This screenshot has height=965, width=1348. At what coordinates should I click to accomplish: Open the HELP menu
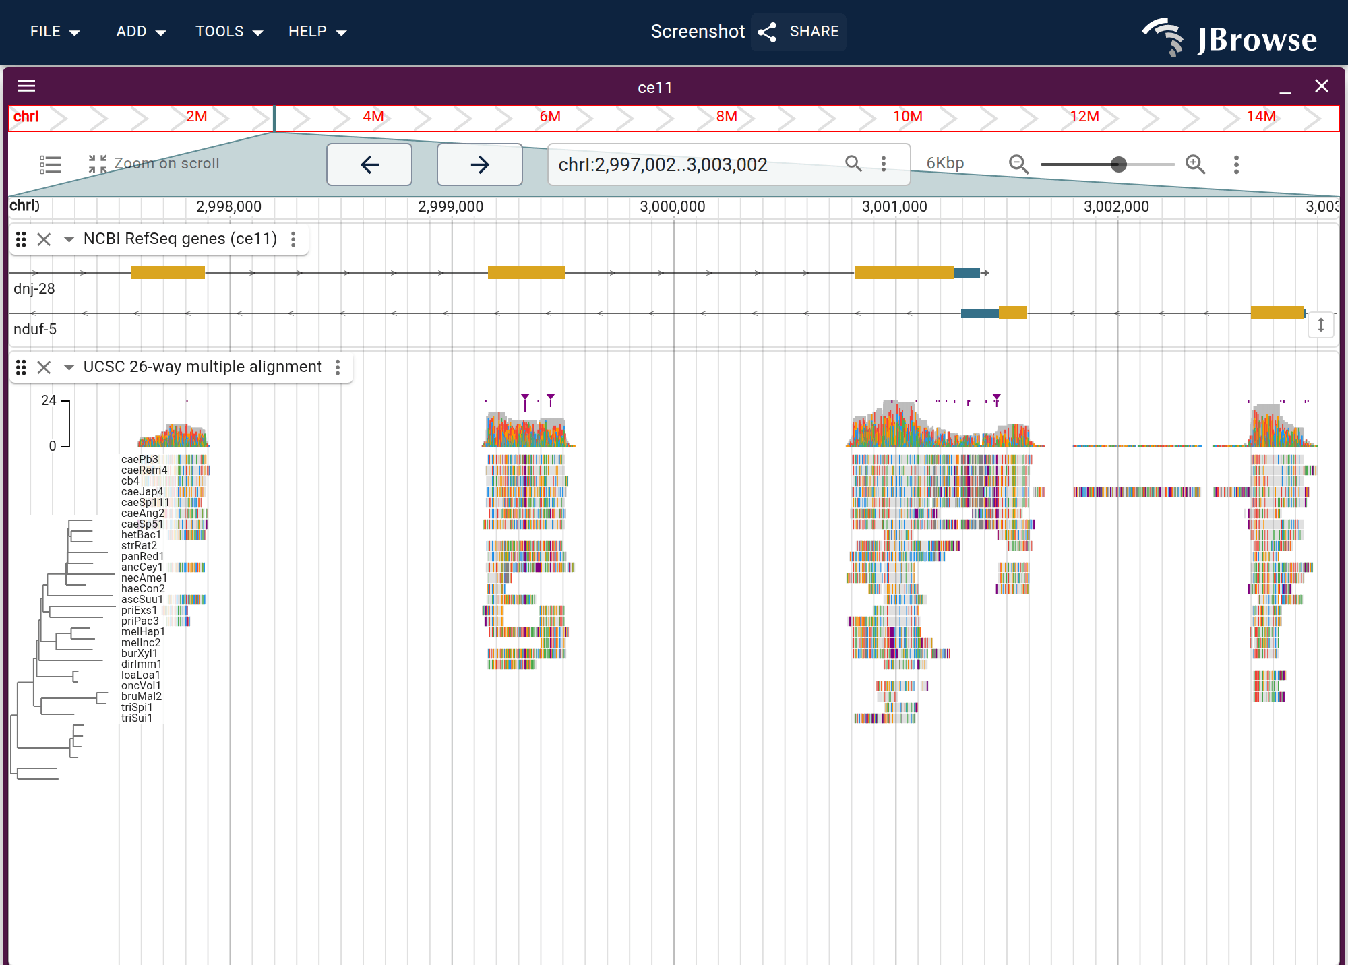(317, 32)
